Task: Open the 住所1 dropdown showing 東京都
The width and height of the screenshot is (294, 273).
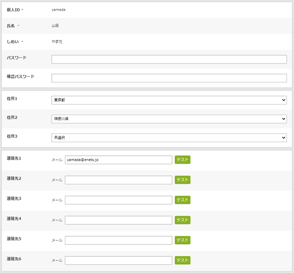Action: (169, 100)
